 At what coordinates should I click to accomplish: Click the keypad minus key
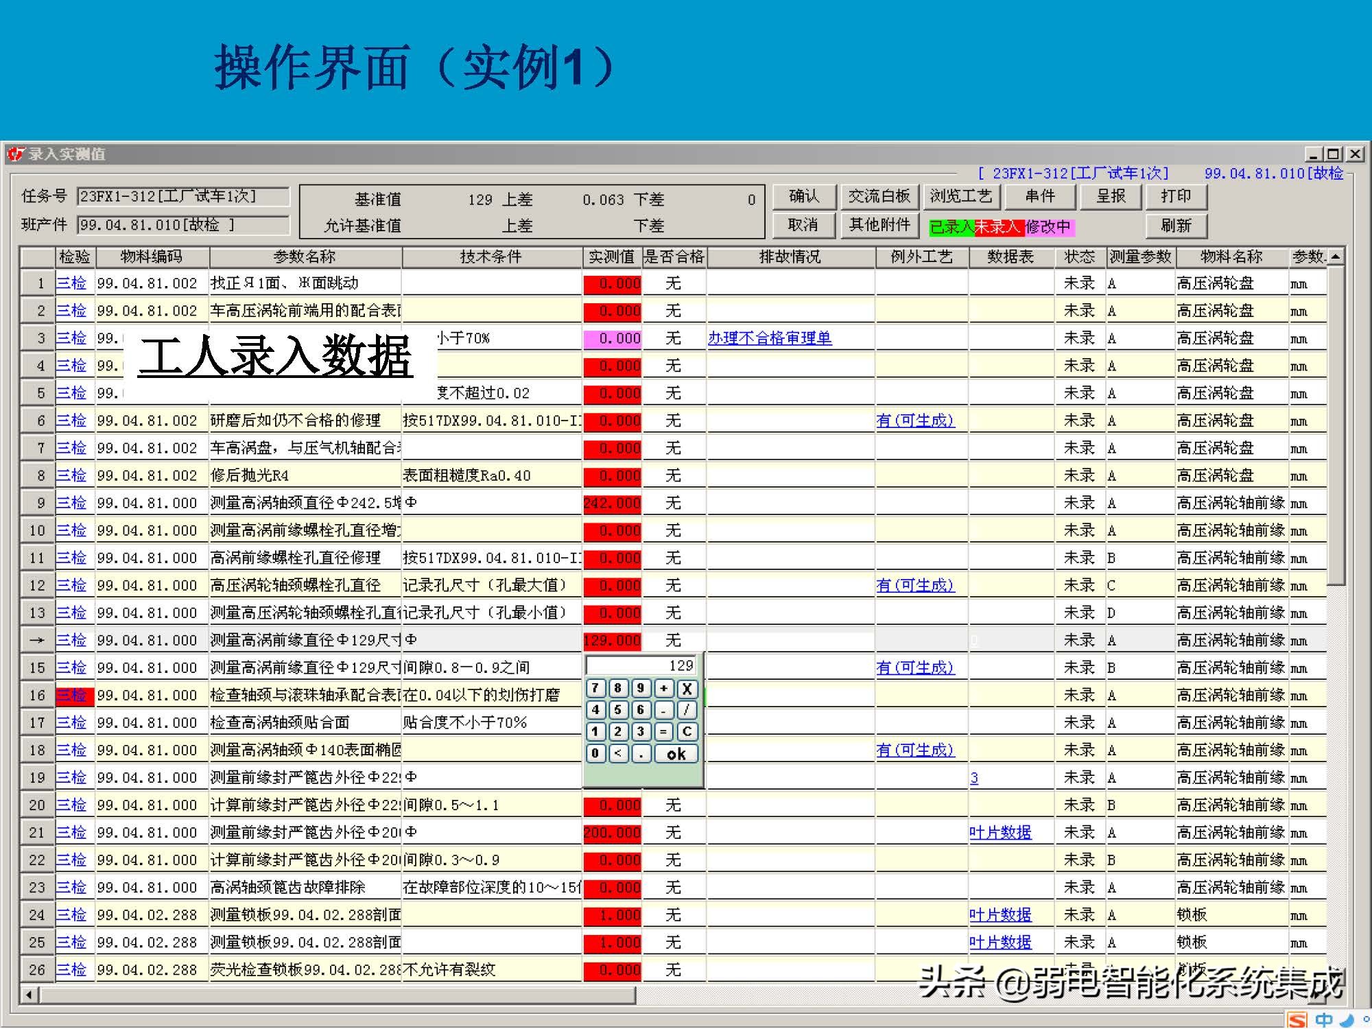[x=663, y=710]
